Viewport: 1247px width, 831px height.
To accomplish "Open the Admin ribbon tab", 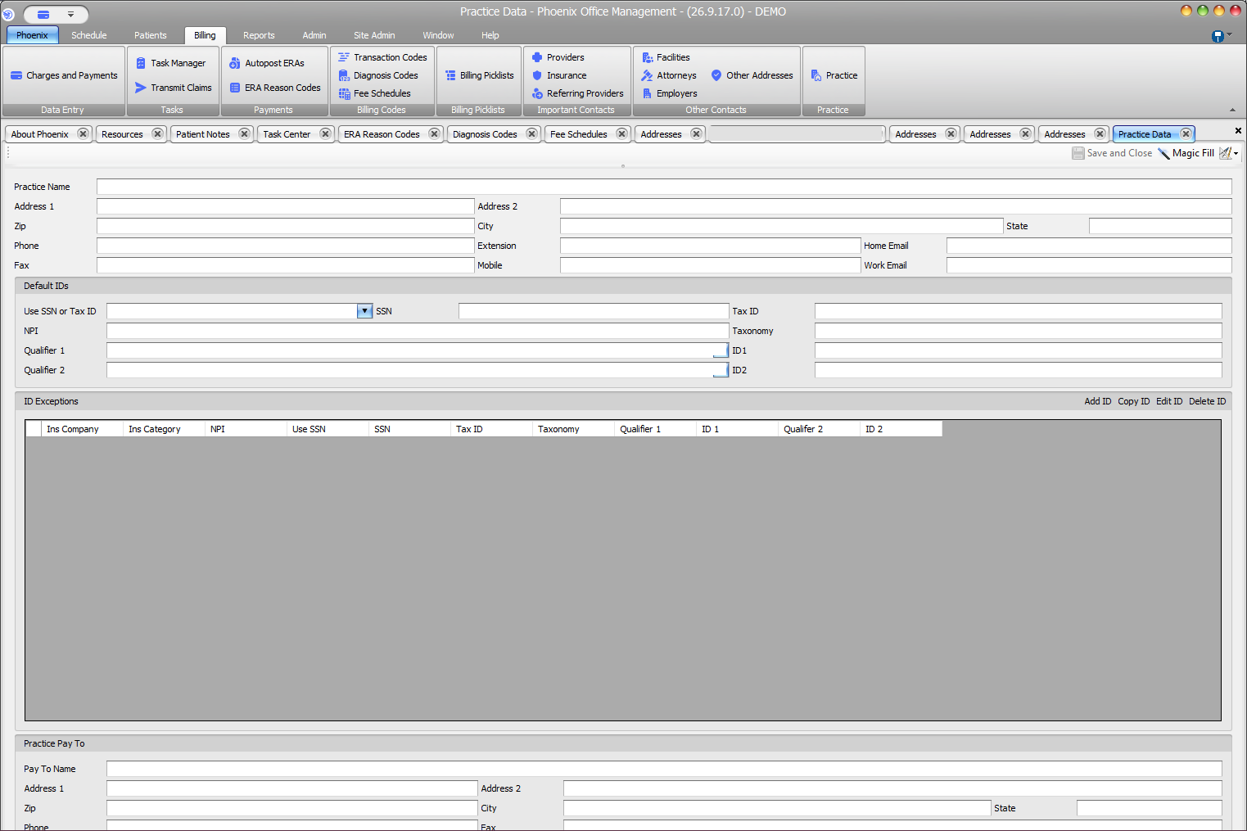I will pyautogui.click(x=314, y=35).
